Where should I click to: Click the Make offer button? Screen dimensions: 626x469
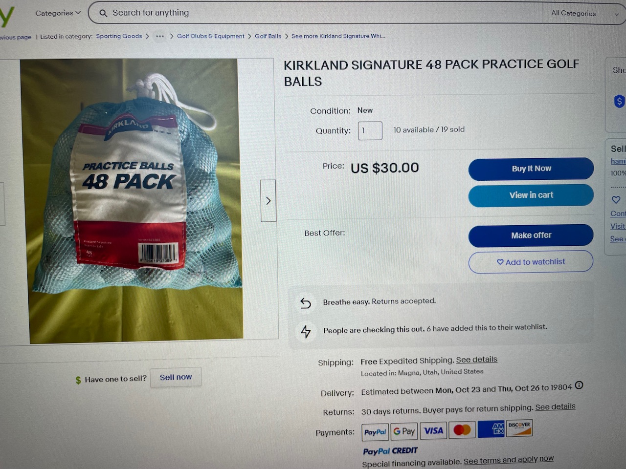pyautogui.click(x=531, y=235)
